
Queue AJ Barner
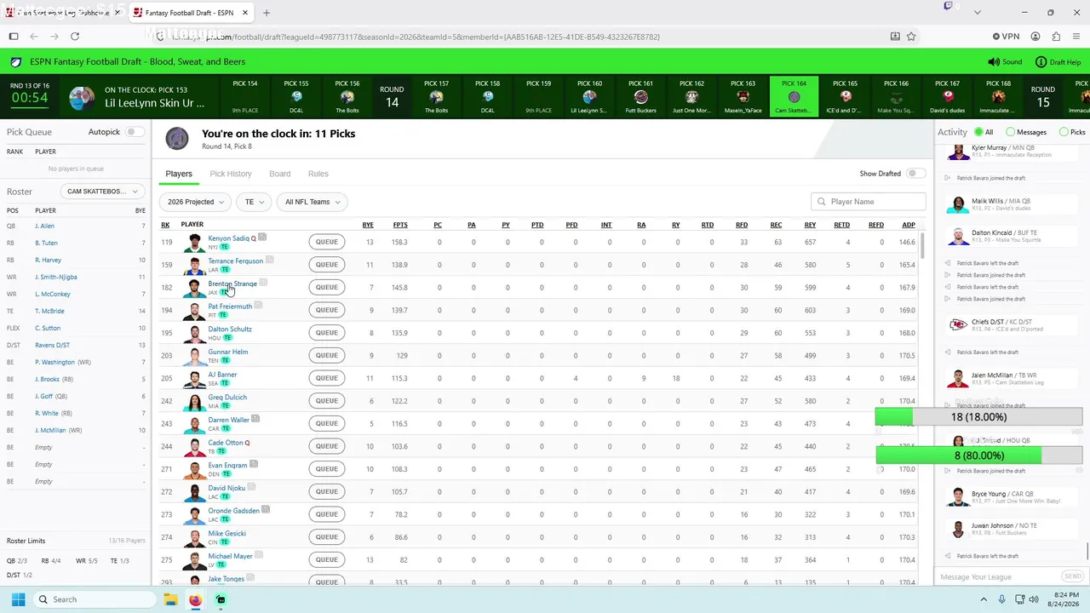(327, 378)
